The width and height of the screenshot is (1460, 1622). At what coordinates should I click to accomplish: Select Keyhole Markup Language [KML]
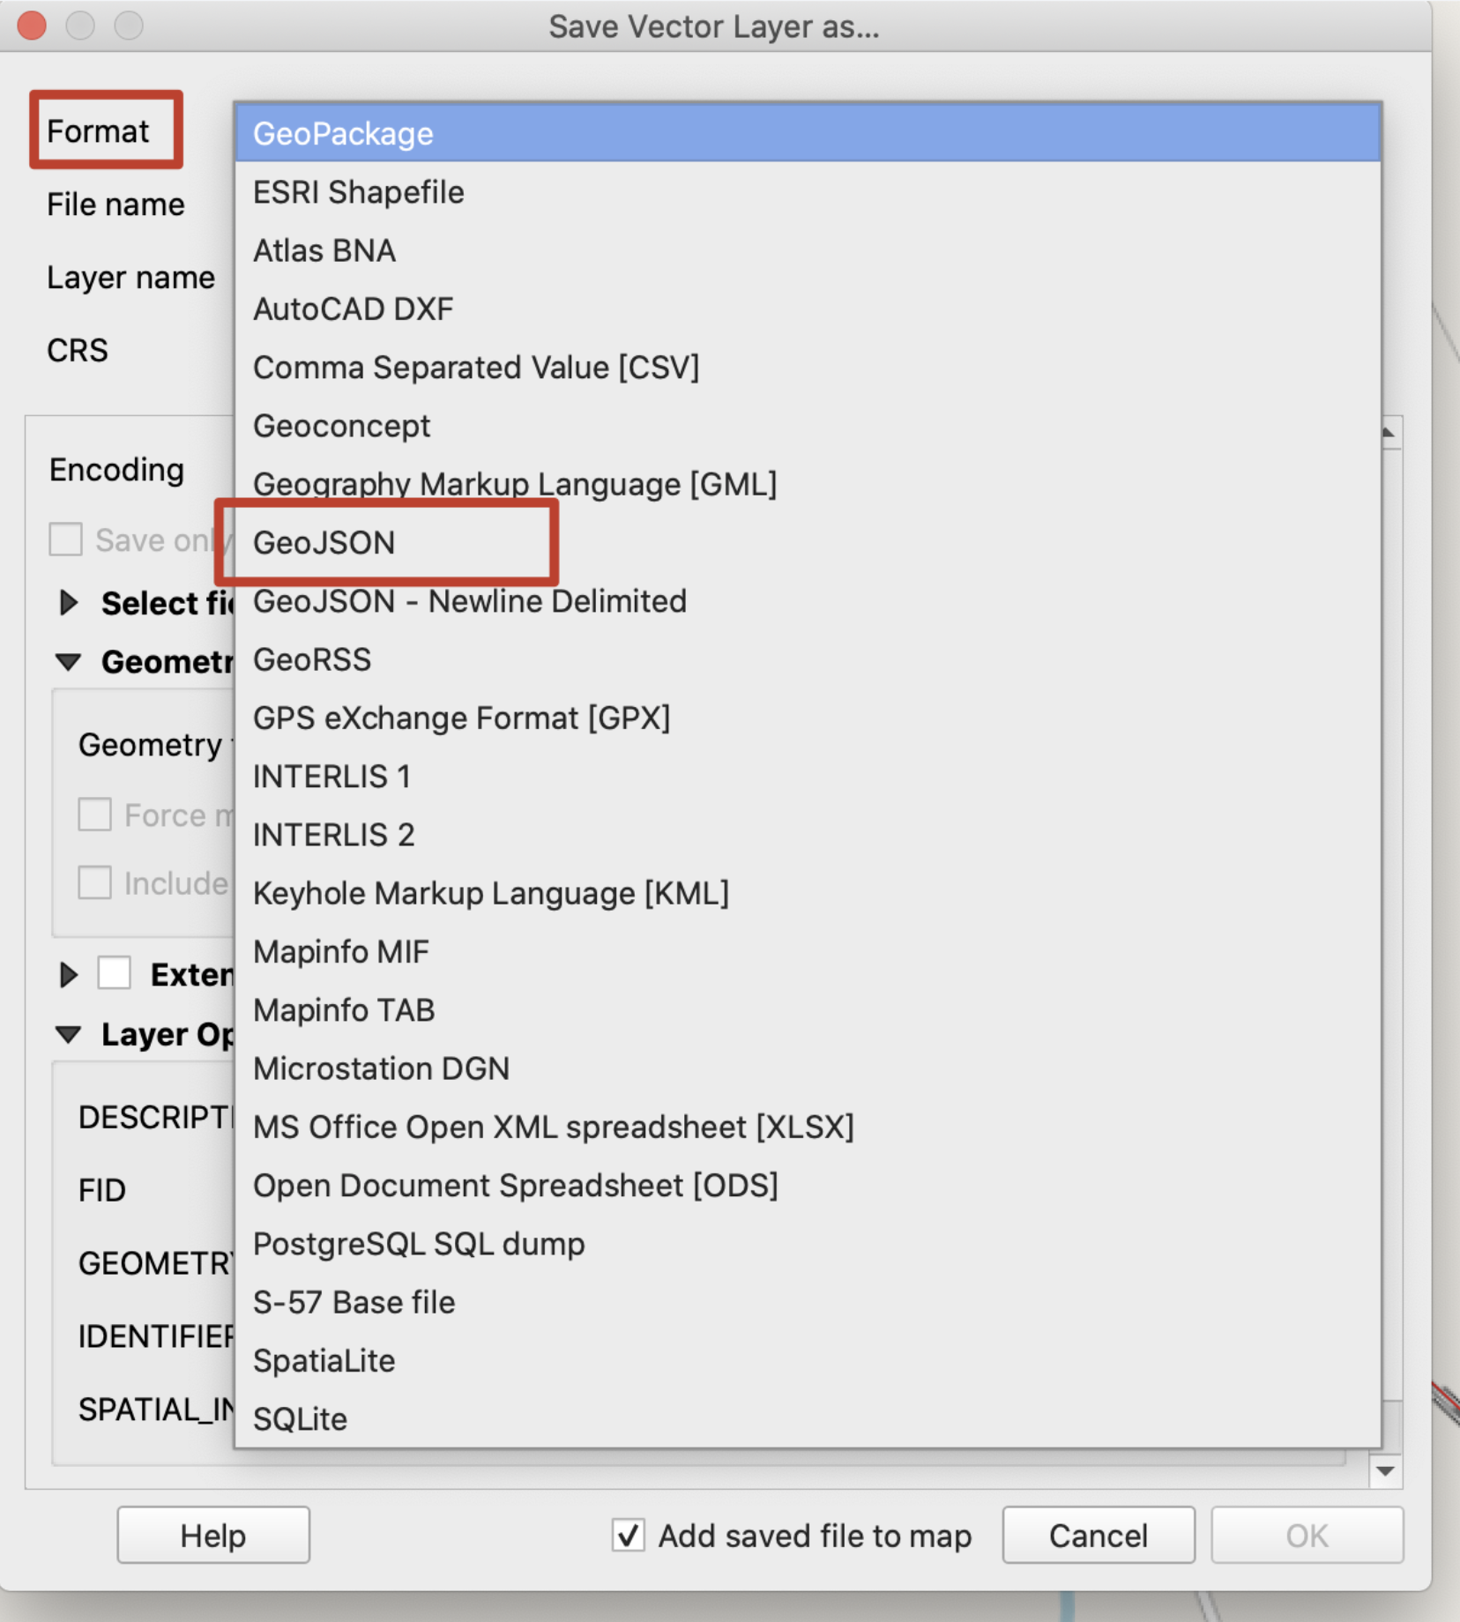490,893
